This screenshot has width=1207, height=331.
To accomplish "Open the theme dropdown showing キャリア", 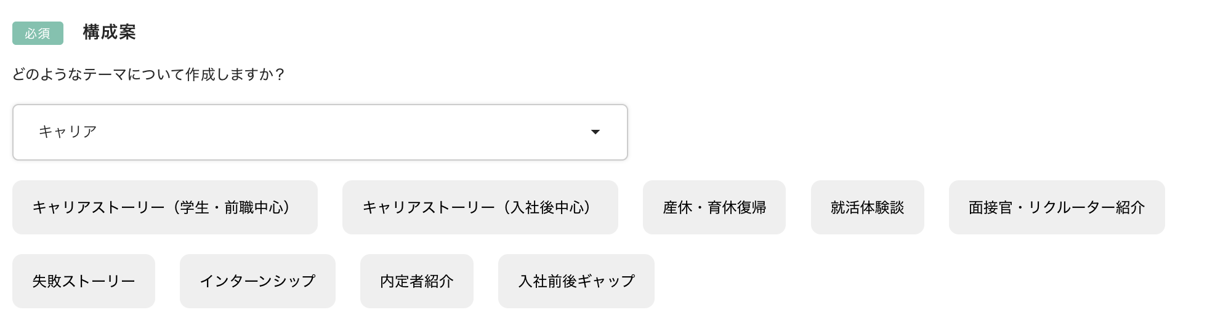I will pyautogui.click(x=320, y=132).
